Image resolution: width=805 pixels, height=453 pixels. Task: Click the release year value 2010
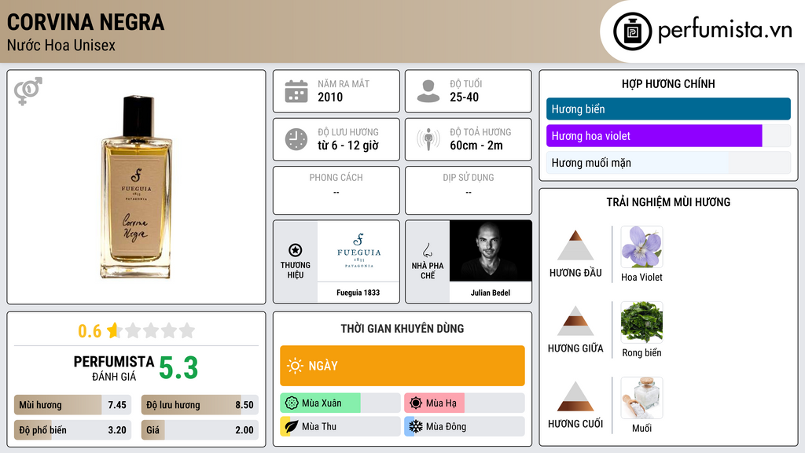click(330, 97)
